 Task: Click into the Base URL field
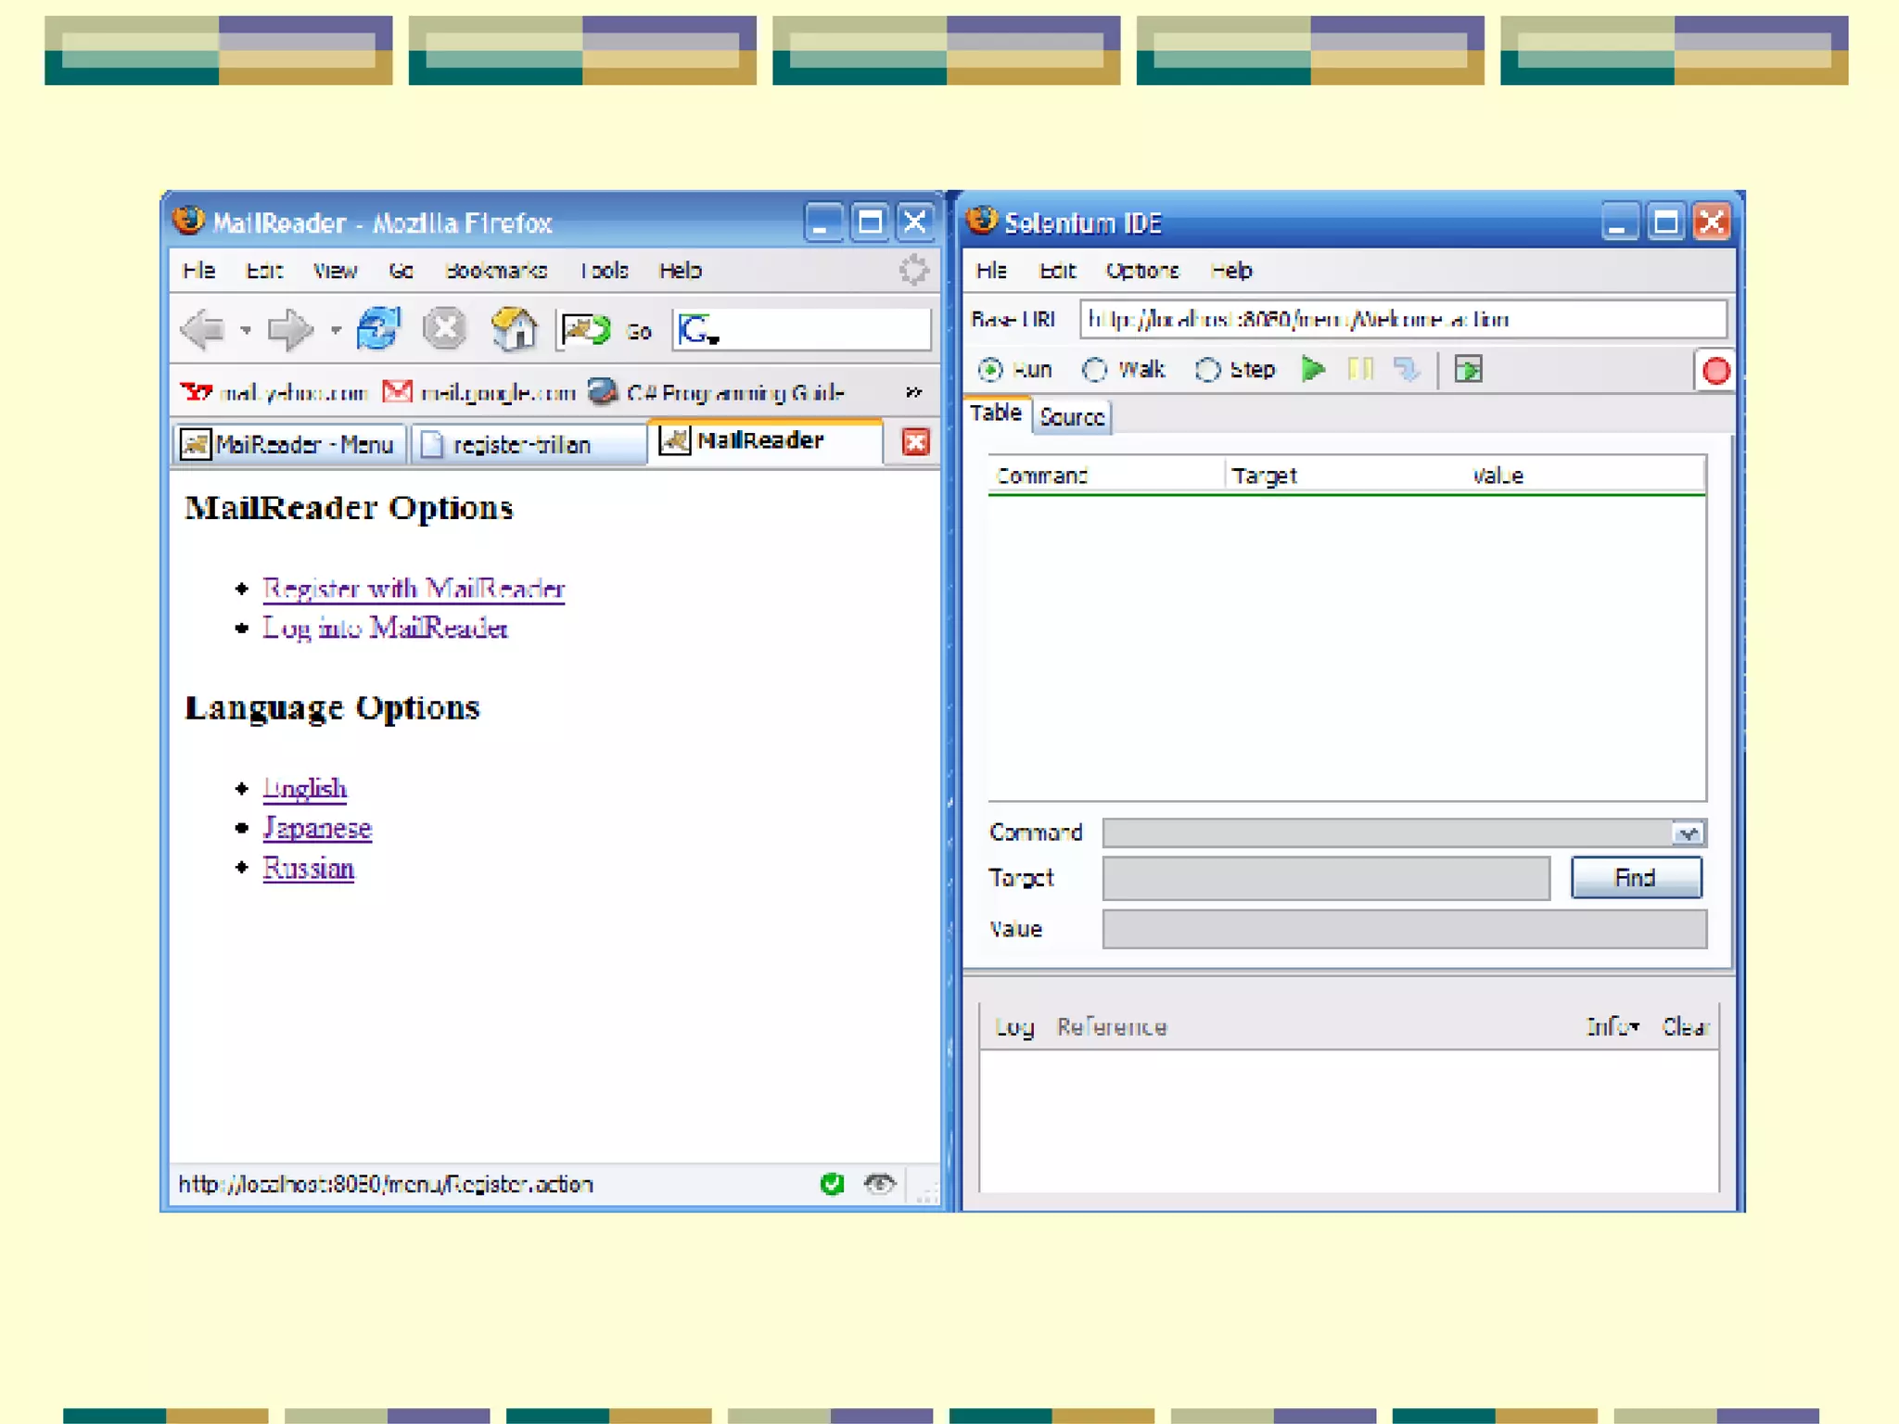[x=1402, y=320]
